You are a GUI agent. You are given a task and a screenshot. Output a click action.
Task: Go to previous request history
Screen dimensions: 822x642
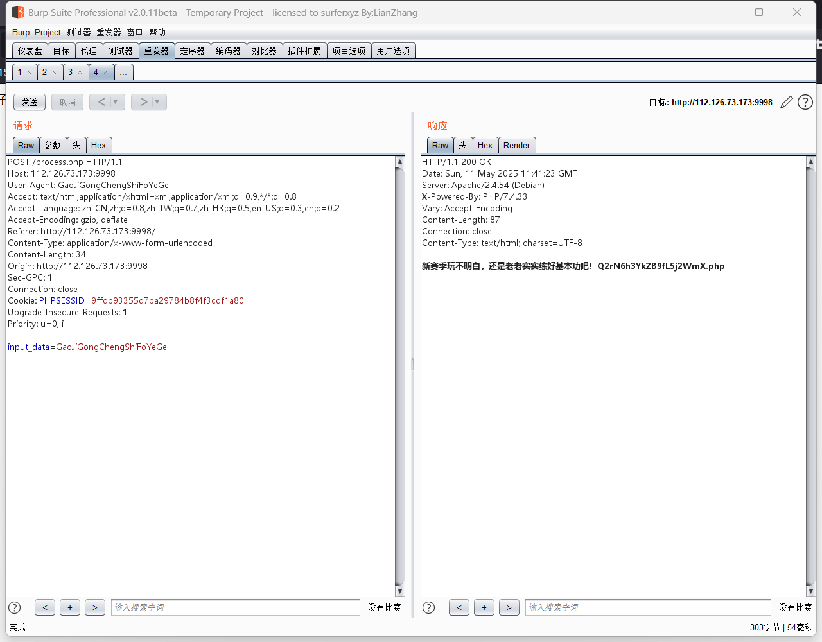101,102
